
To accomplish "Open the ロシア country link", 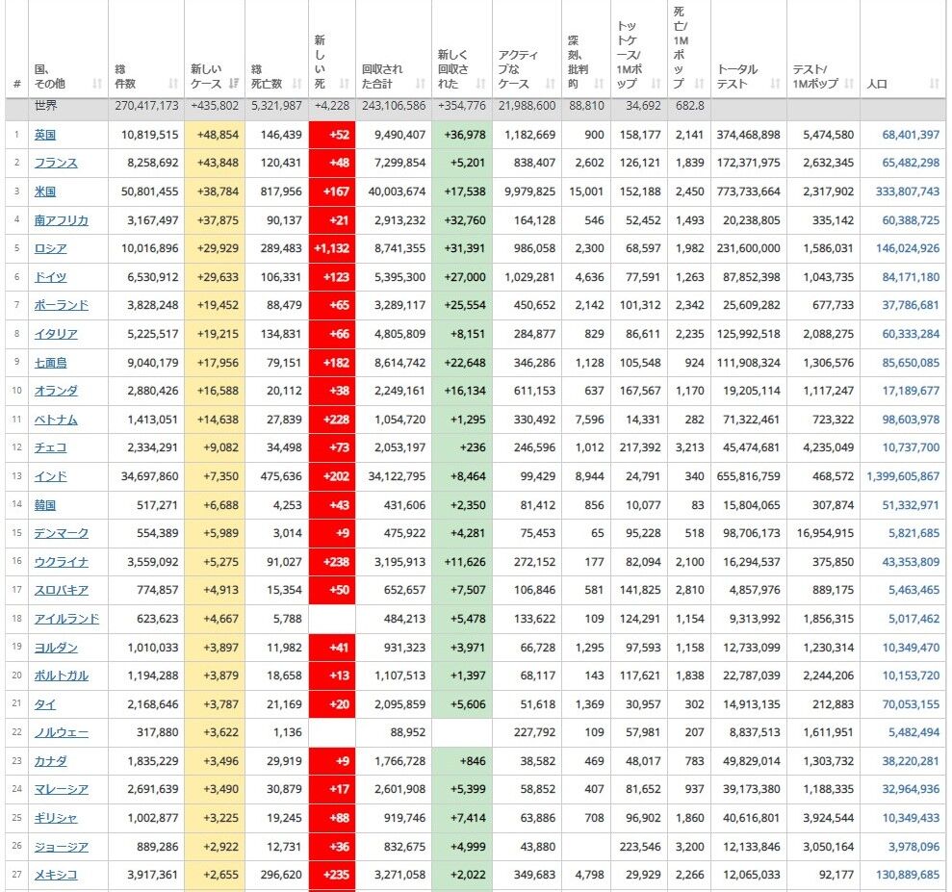I will pyautogui.click(x=50, y=248).
